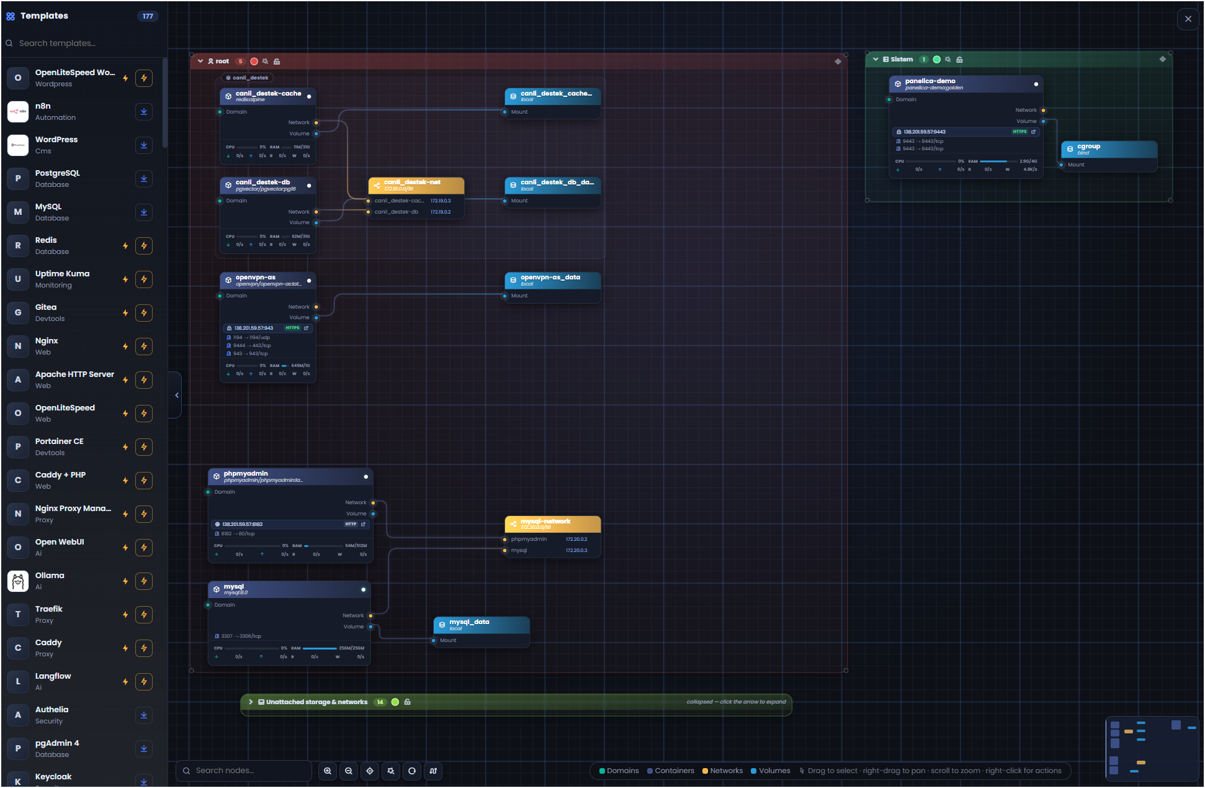Click the refresh circle icon in bottom toolbar
Screen dimensions: 1205x788
pyautogui.click(x=412, y=771)
